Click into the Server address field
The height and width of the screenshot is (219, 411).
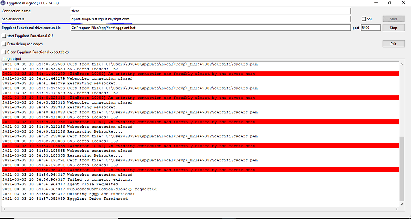point(210,19)
